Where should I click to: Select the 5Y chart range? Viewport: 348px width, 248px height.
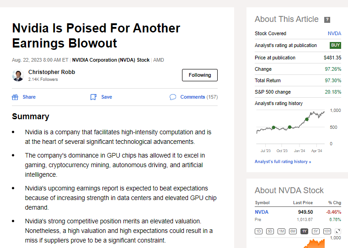coord(316,231)
